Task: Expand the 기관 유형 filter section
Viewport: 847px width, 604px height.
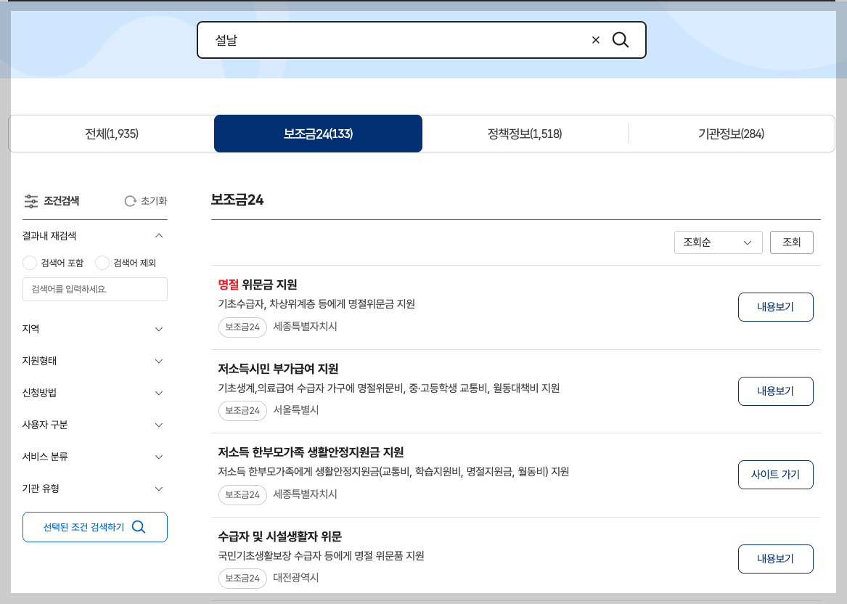Action: (x=158, y=489)
